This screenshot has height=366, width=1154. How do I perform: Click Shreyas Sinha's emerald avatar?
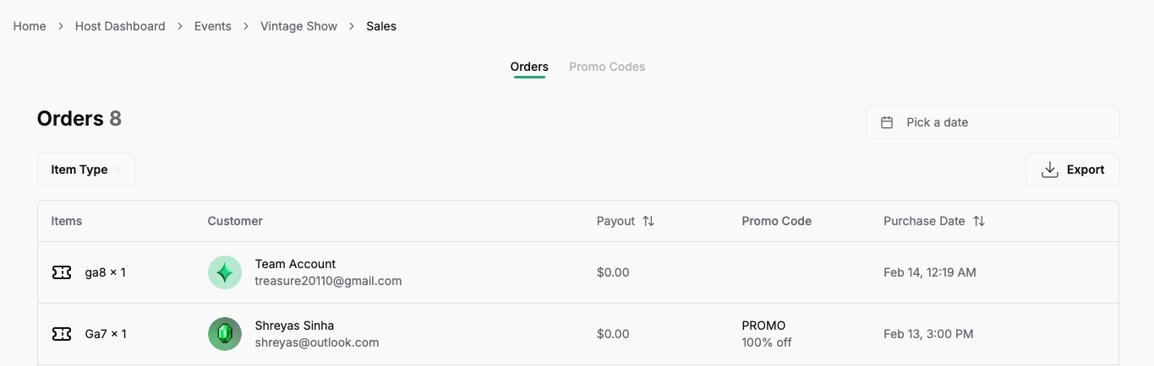[225, 334]
